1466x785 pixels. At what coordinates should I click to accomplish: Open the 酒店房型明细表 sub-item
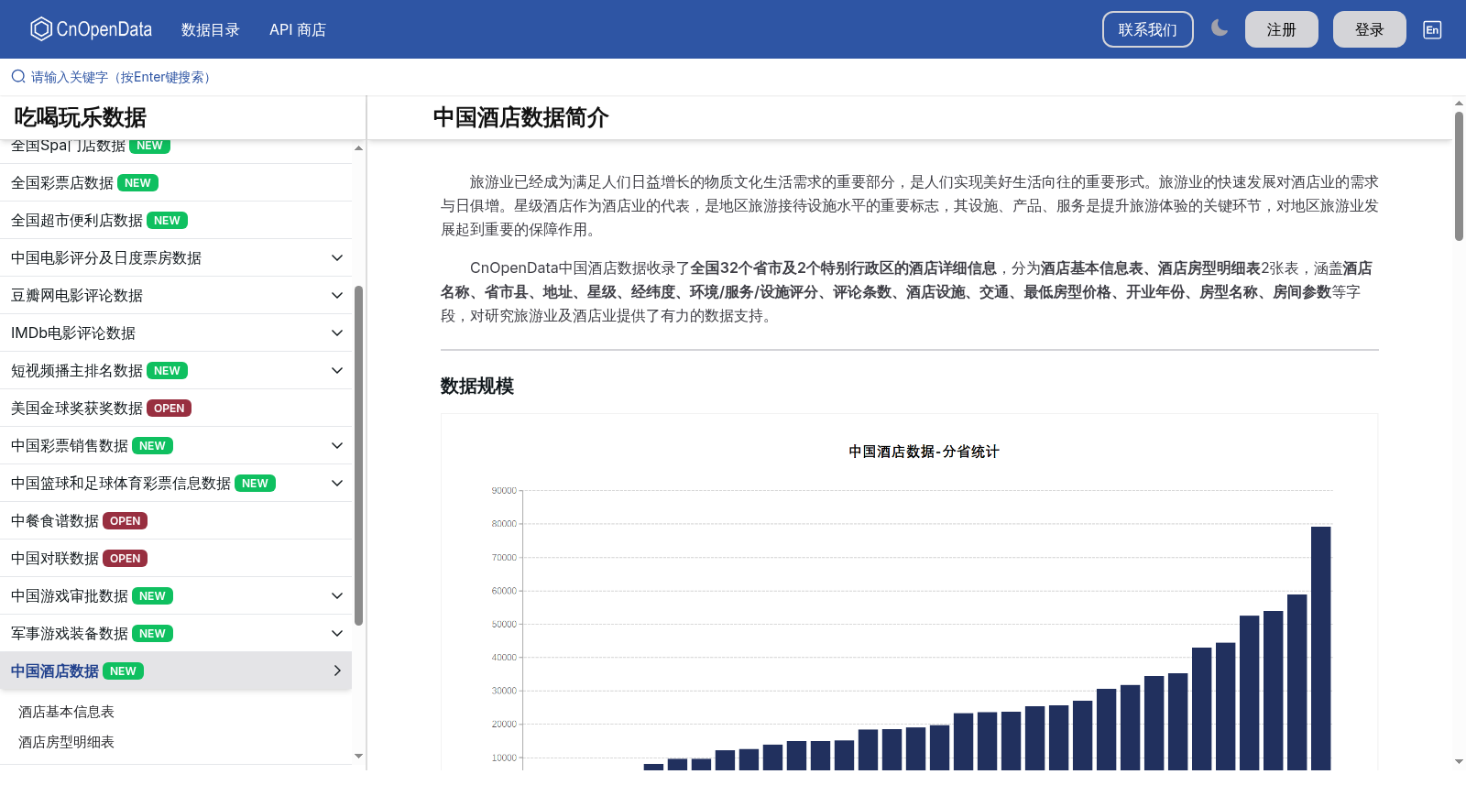66,742
